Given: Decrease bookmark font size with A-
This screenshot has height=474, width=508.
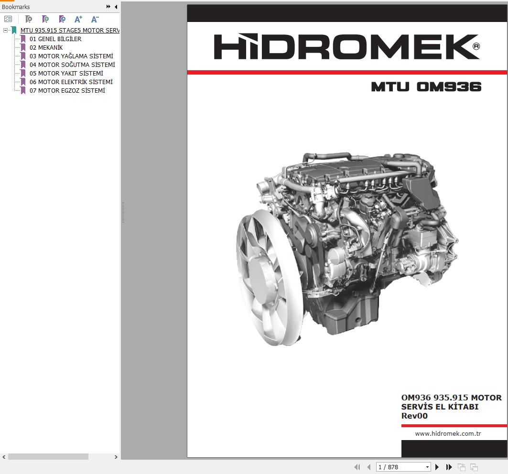Looking at the screenshot, I should 95,19.
